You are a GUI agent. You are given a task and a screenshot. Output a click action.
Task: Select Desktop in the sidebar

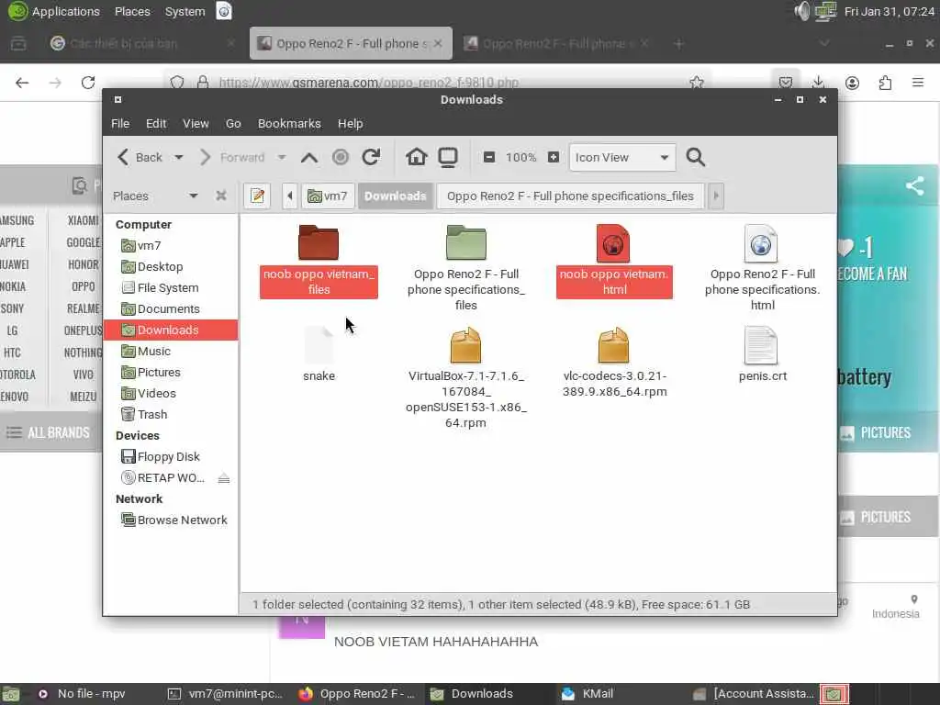[171, 267]
